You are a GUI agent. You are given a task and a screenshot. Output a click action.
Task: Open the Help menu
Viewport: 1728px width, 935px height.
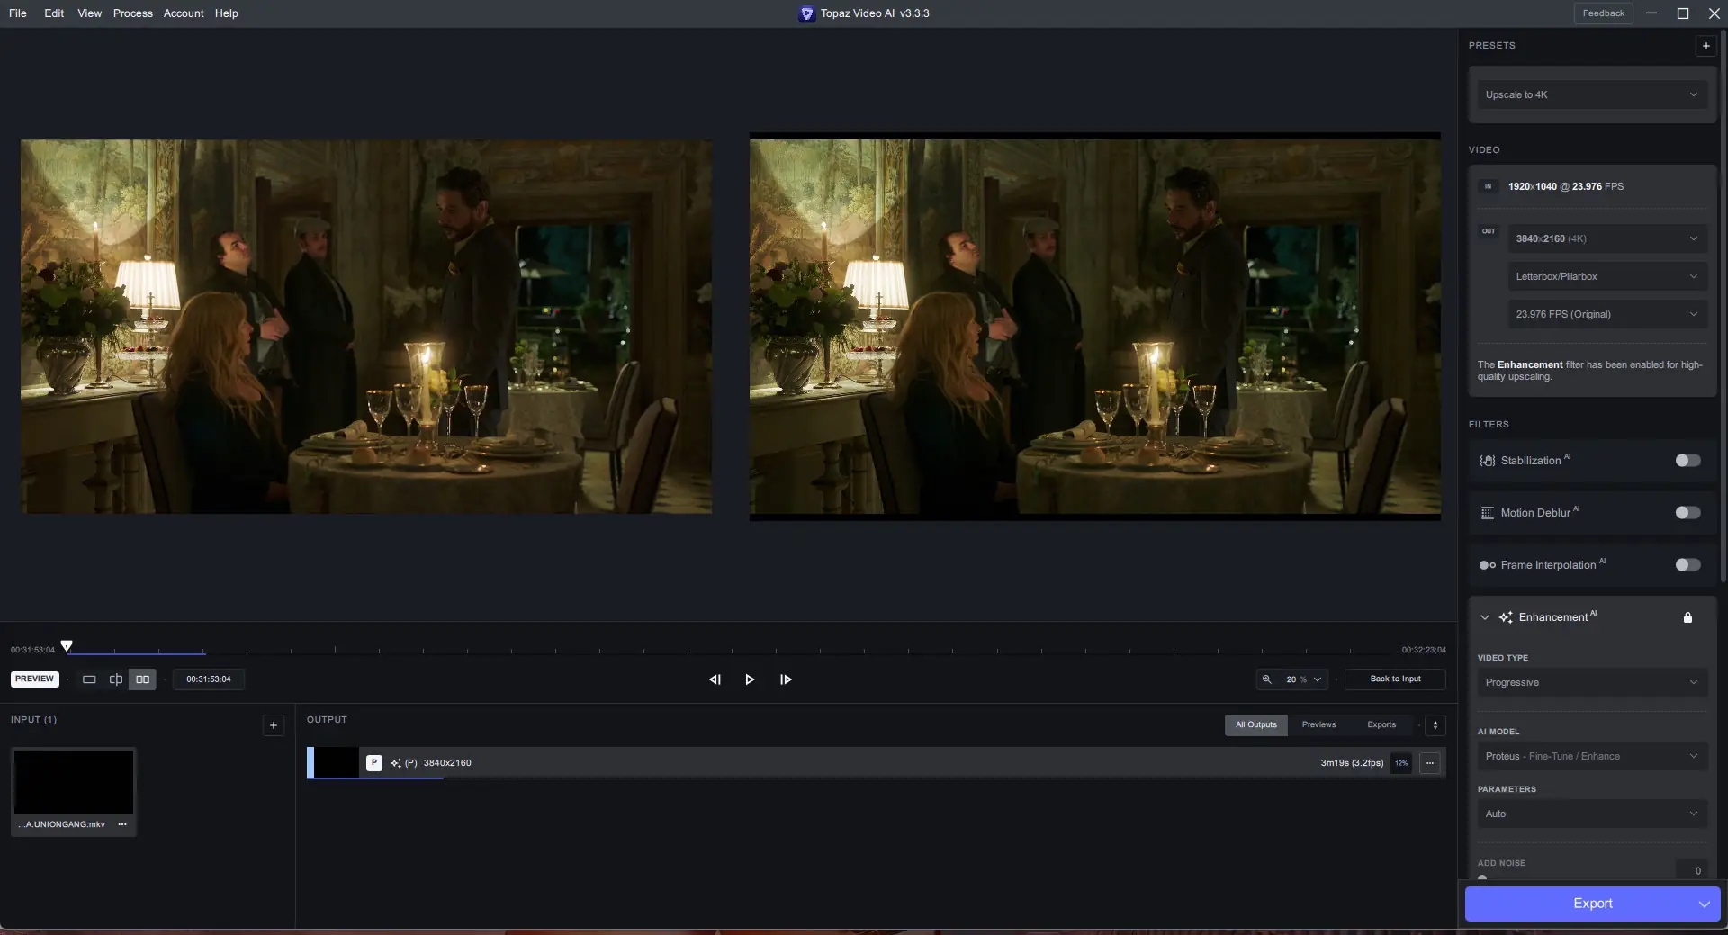227,13
